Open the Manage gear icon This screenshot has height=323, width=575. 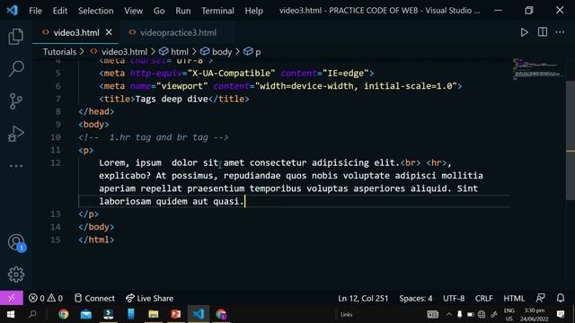[x=16, y=275]
